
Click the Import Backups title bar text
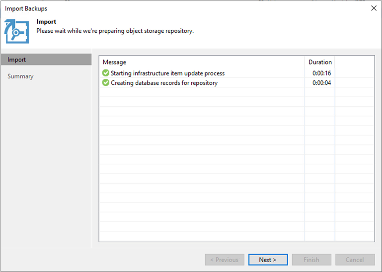pos(26,8)
